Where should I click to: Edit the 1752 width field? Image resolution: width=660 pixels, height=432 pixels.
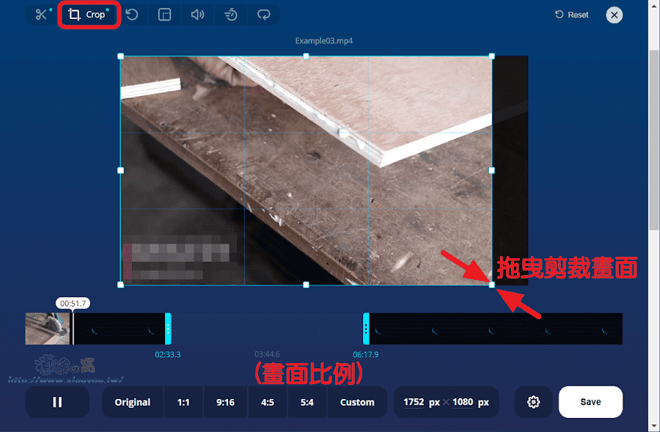click(x=414, y=402)
